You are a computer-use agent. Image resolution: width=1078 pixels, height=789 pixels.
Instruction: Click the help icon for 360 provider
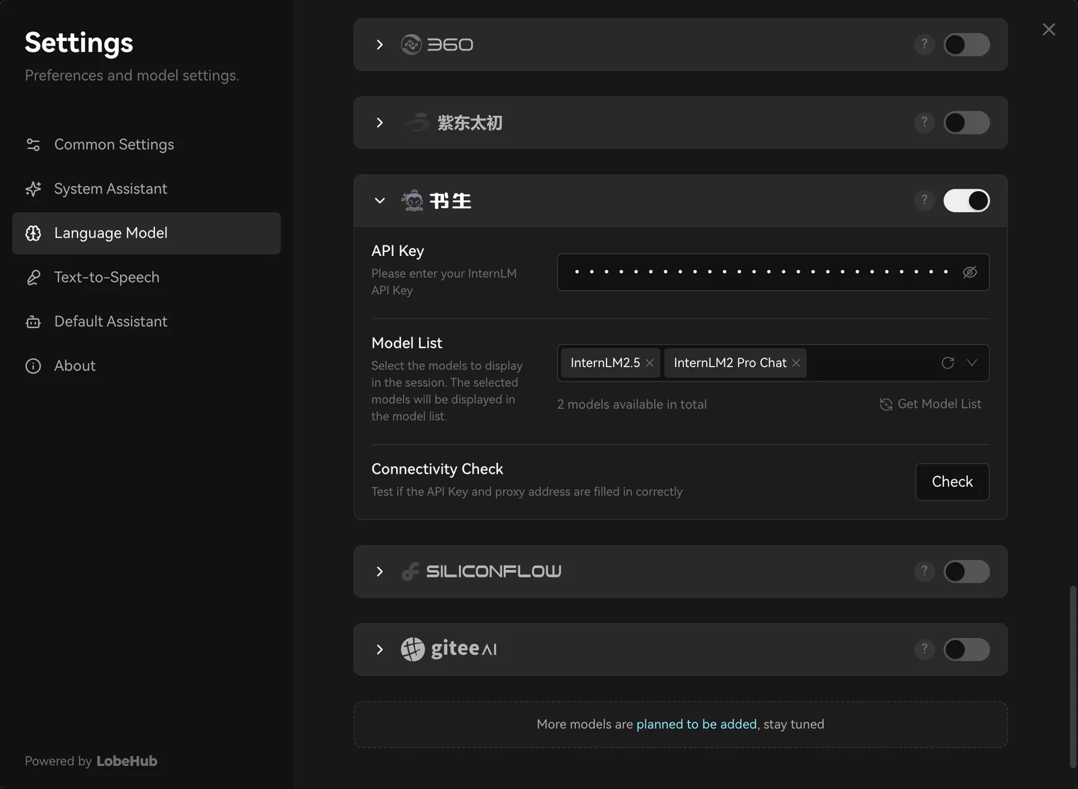[x=924, y=44]
